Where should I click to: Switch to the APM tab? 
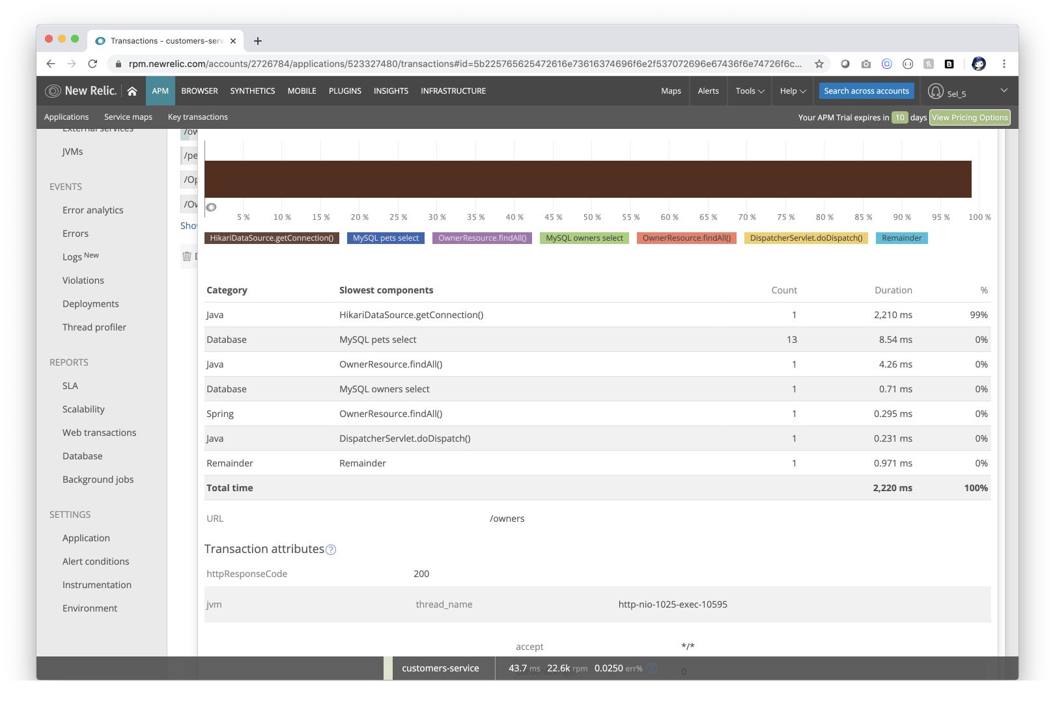coord(160,91)
